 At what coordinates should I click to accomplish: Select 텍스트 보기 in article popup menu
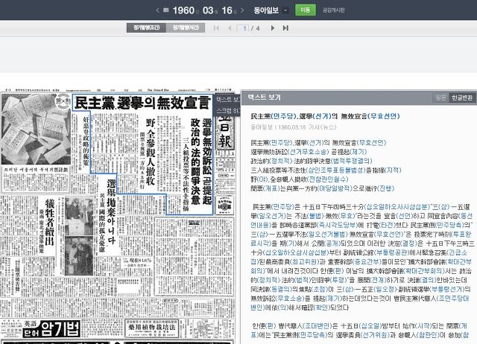[x=228, y=99]
